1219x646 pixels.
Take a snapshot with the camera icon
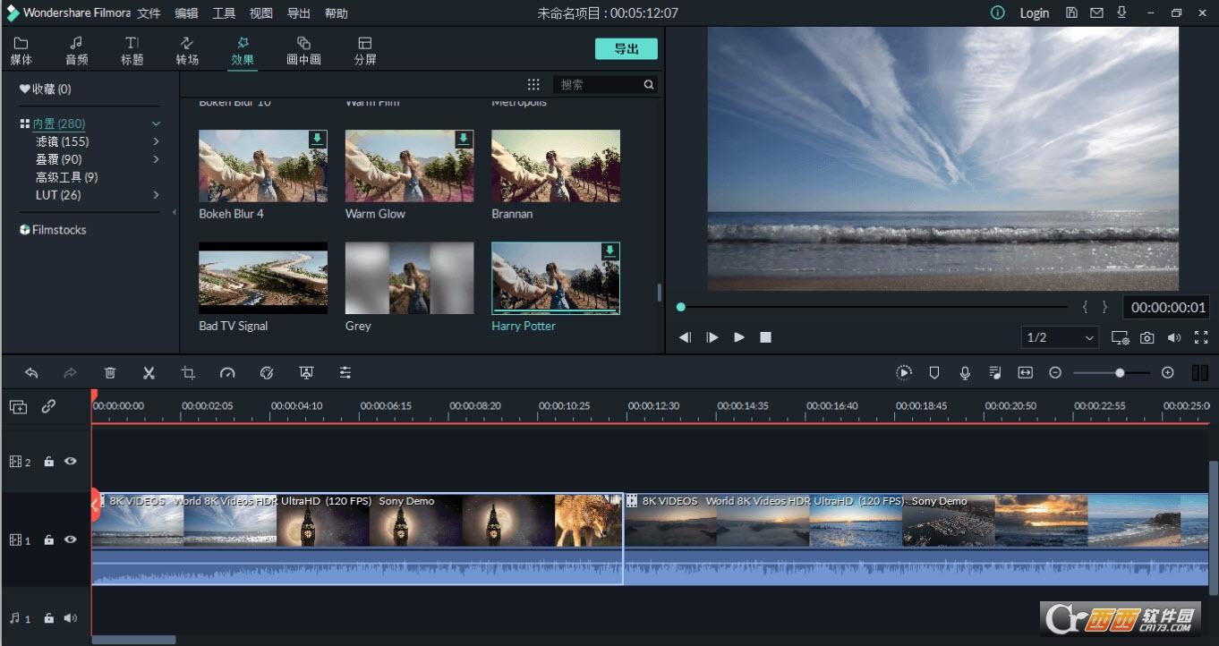1147,337
